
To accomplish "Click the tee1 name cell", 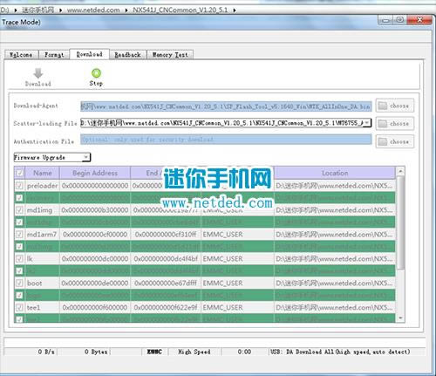I will [43, 307].
